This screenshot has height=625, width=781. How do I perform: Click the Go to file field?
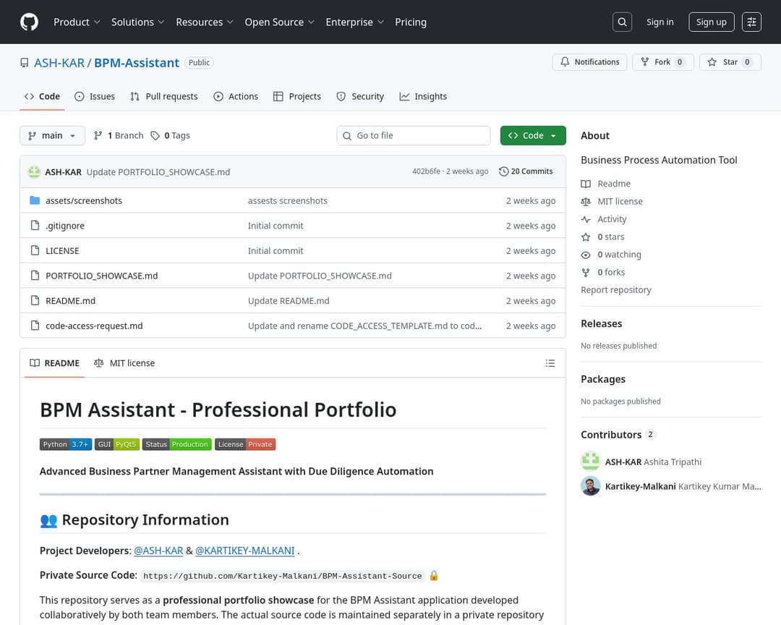(419, 135)
